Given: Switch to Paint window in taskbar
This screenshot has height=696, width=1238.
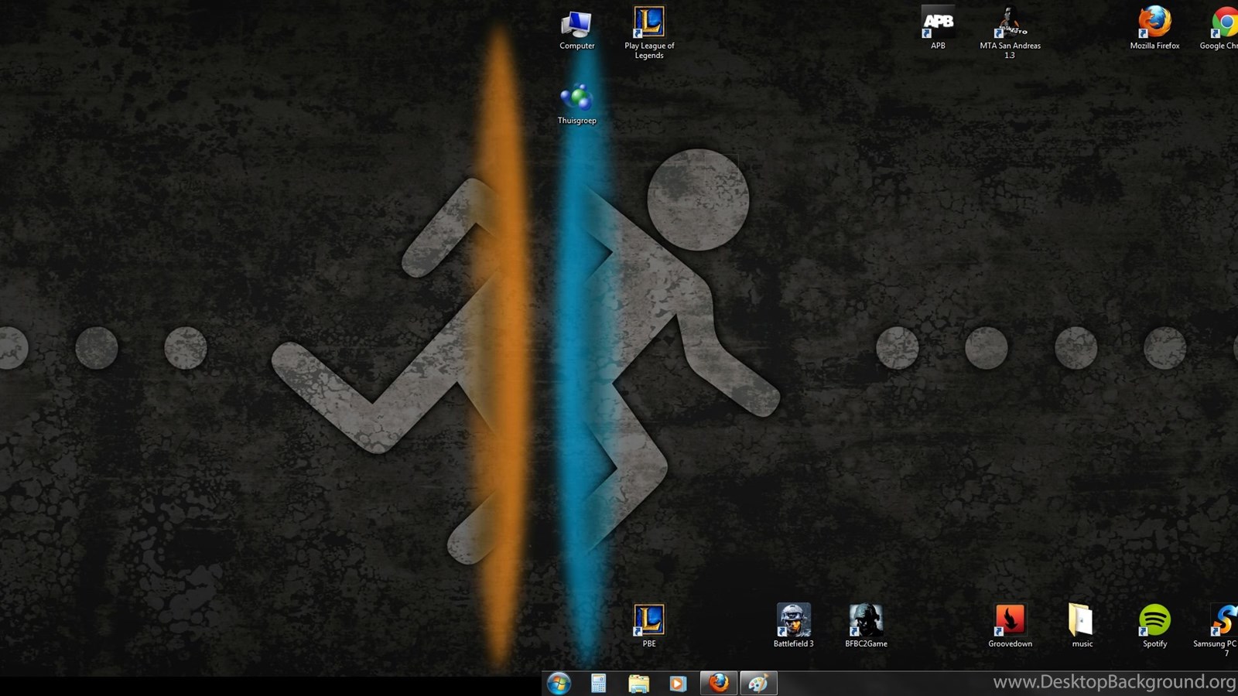Looking at the screenshot, I should pos(758,683).
